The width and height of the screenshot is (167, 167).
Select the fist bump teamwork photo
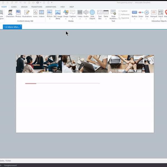[131, 64]
